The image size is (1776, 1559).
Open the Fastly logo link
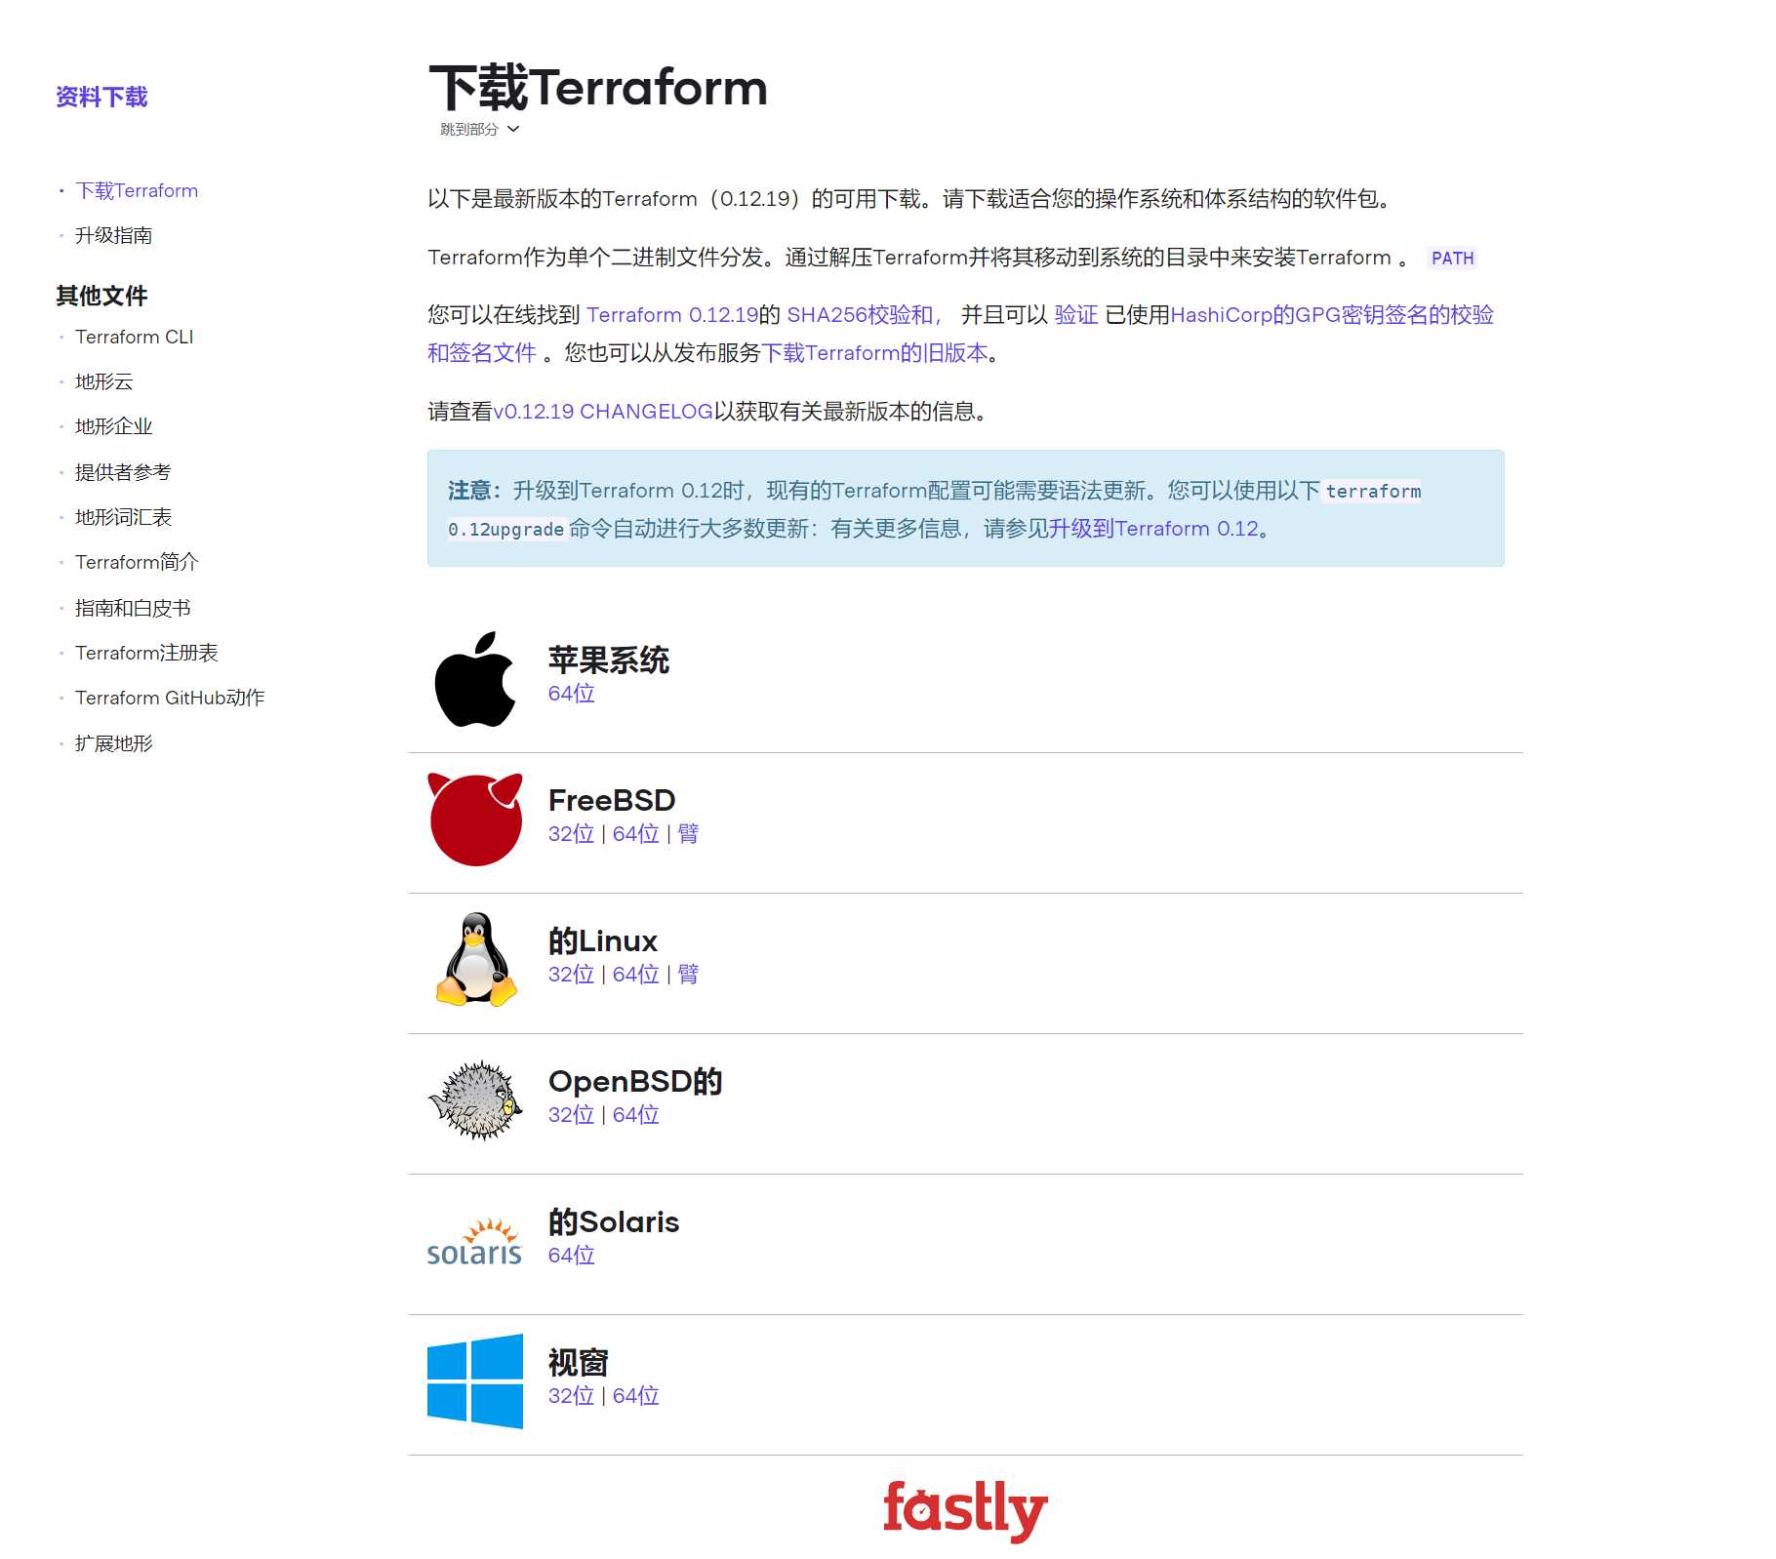click(965, 1511)
